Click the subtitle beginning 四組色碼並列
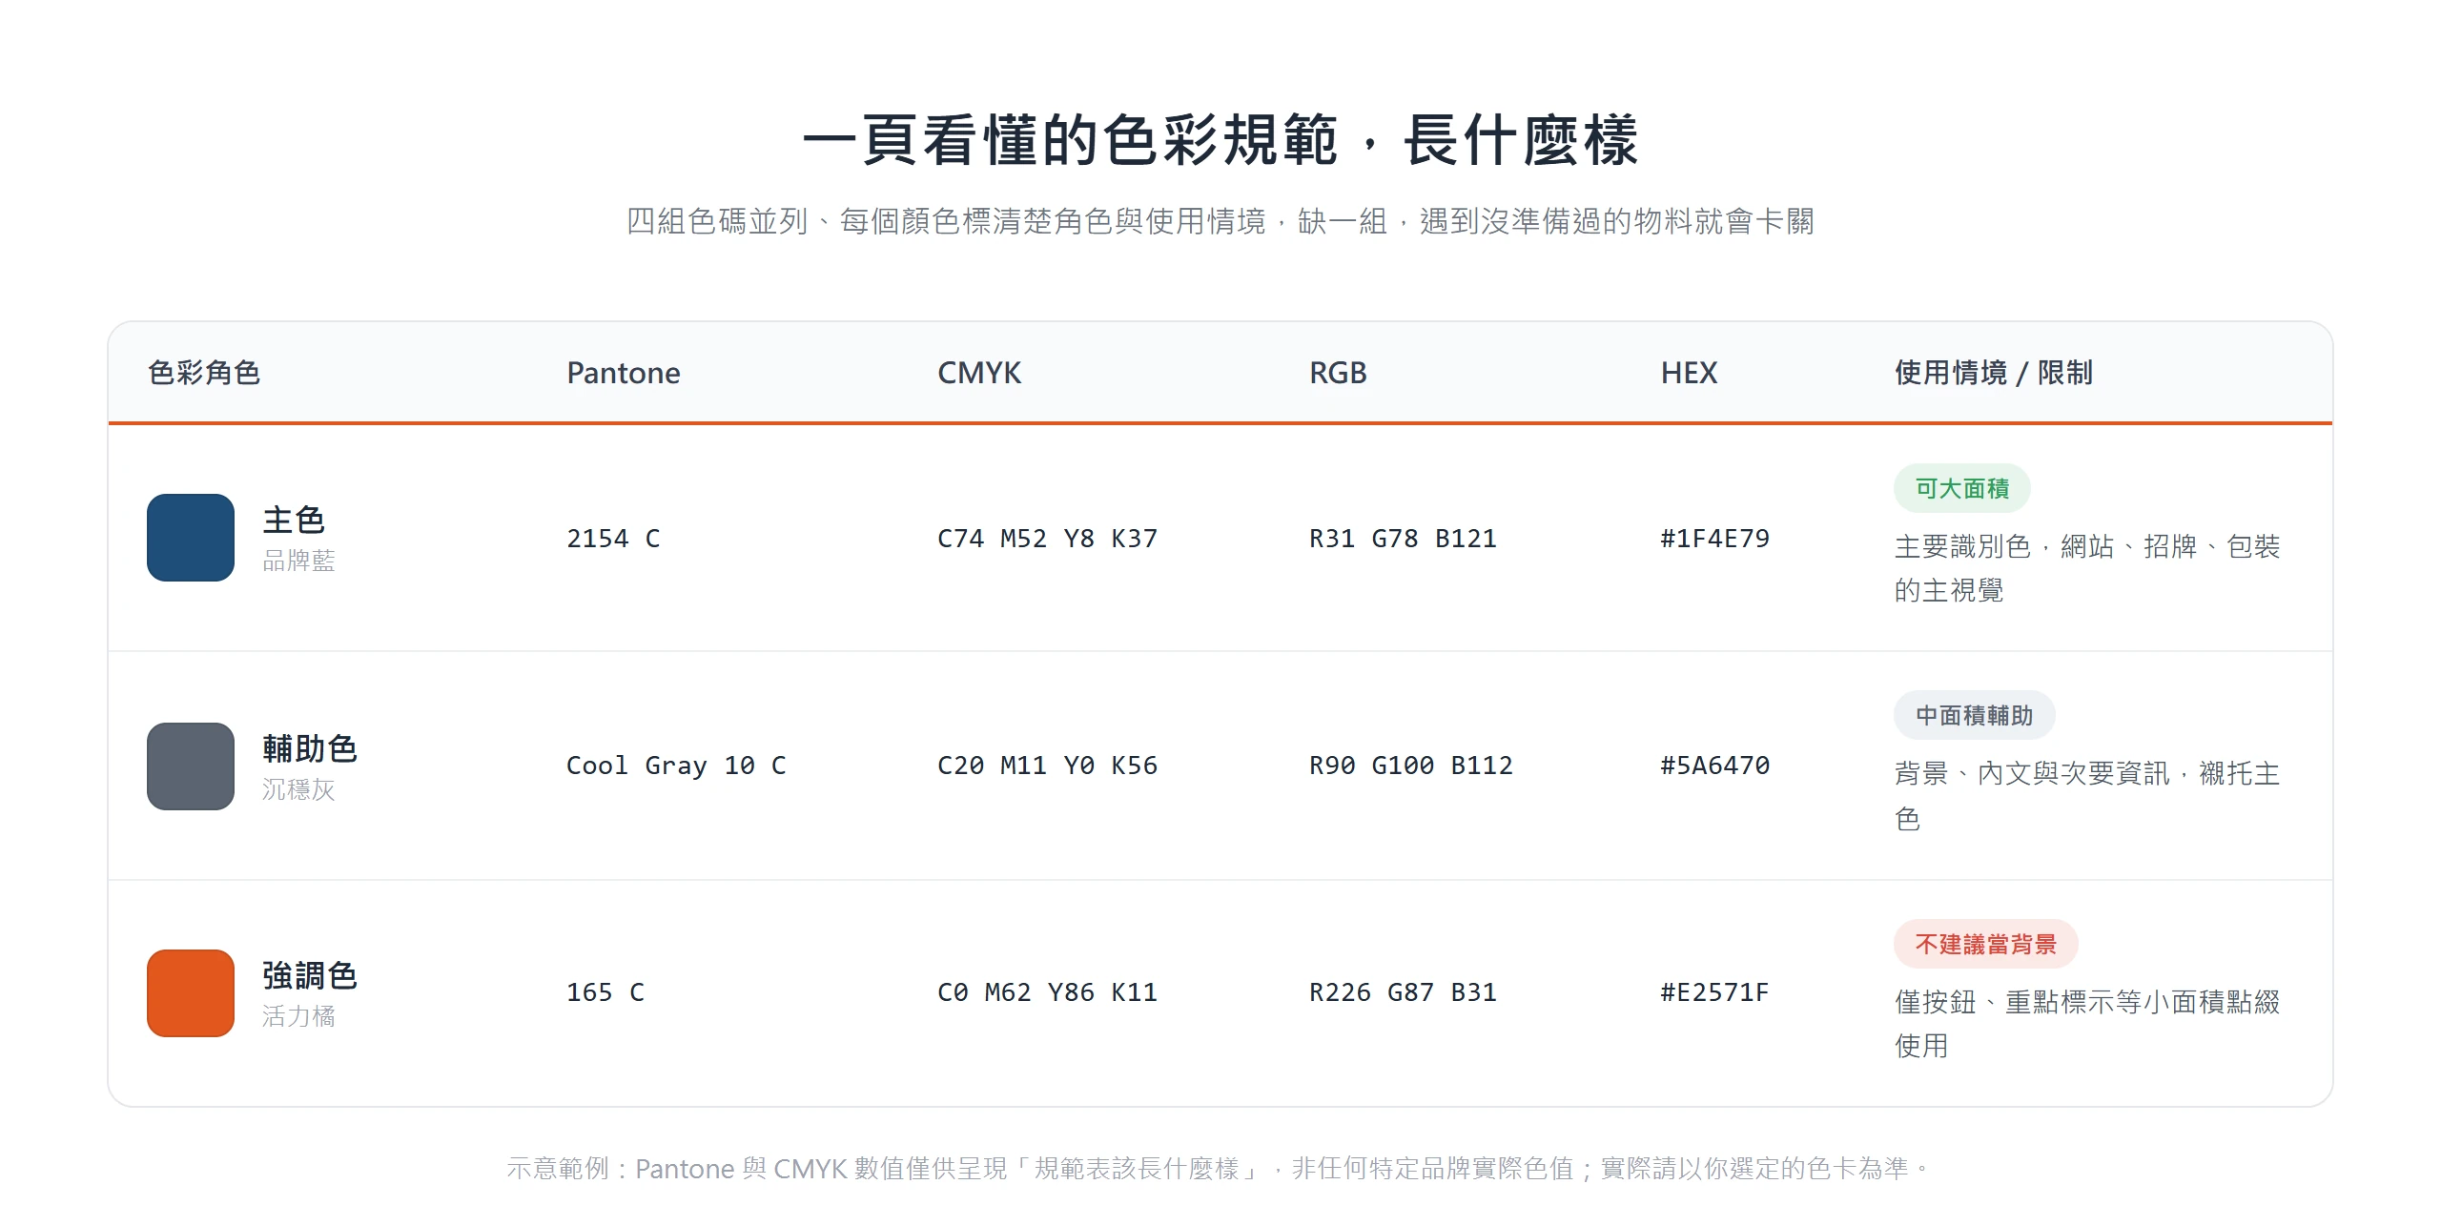Screen dimensions: 2441x1205 click(x=1220, y=221)
